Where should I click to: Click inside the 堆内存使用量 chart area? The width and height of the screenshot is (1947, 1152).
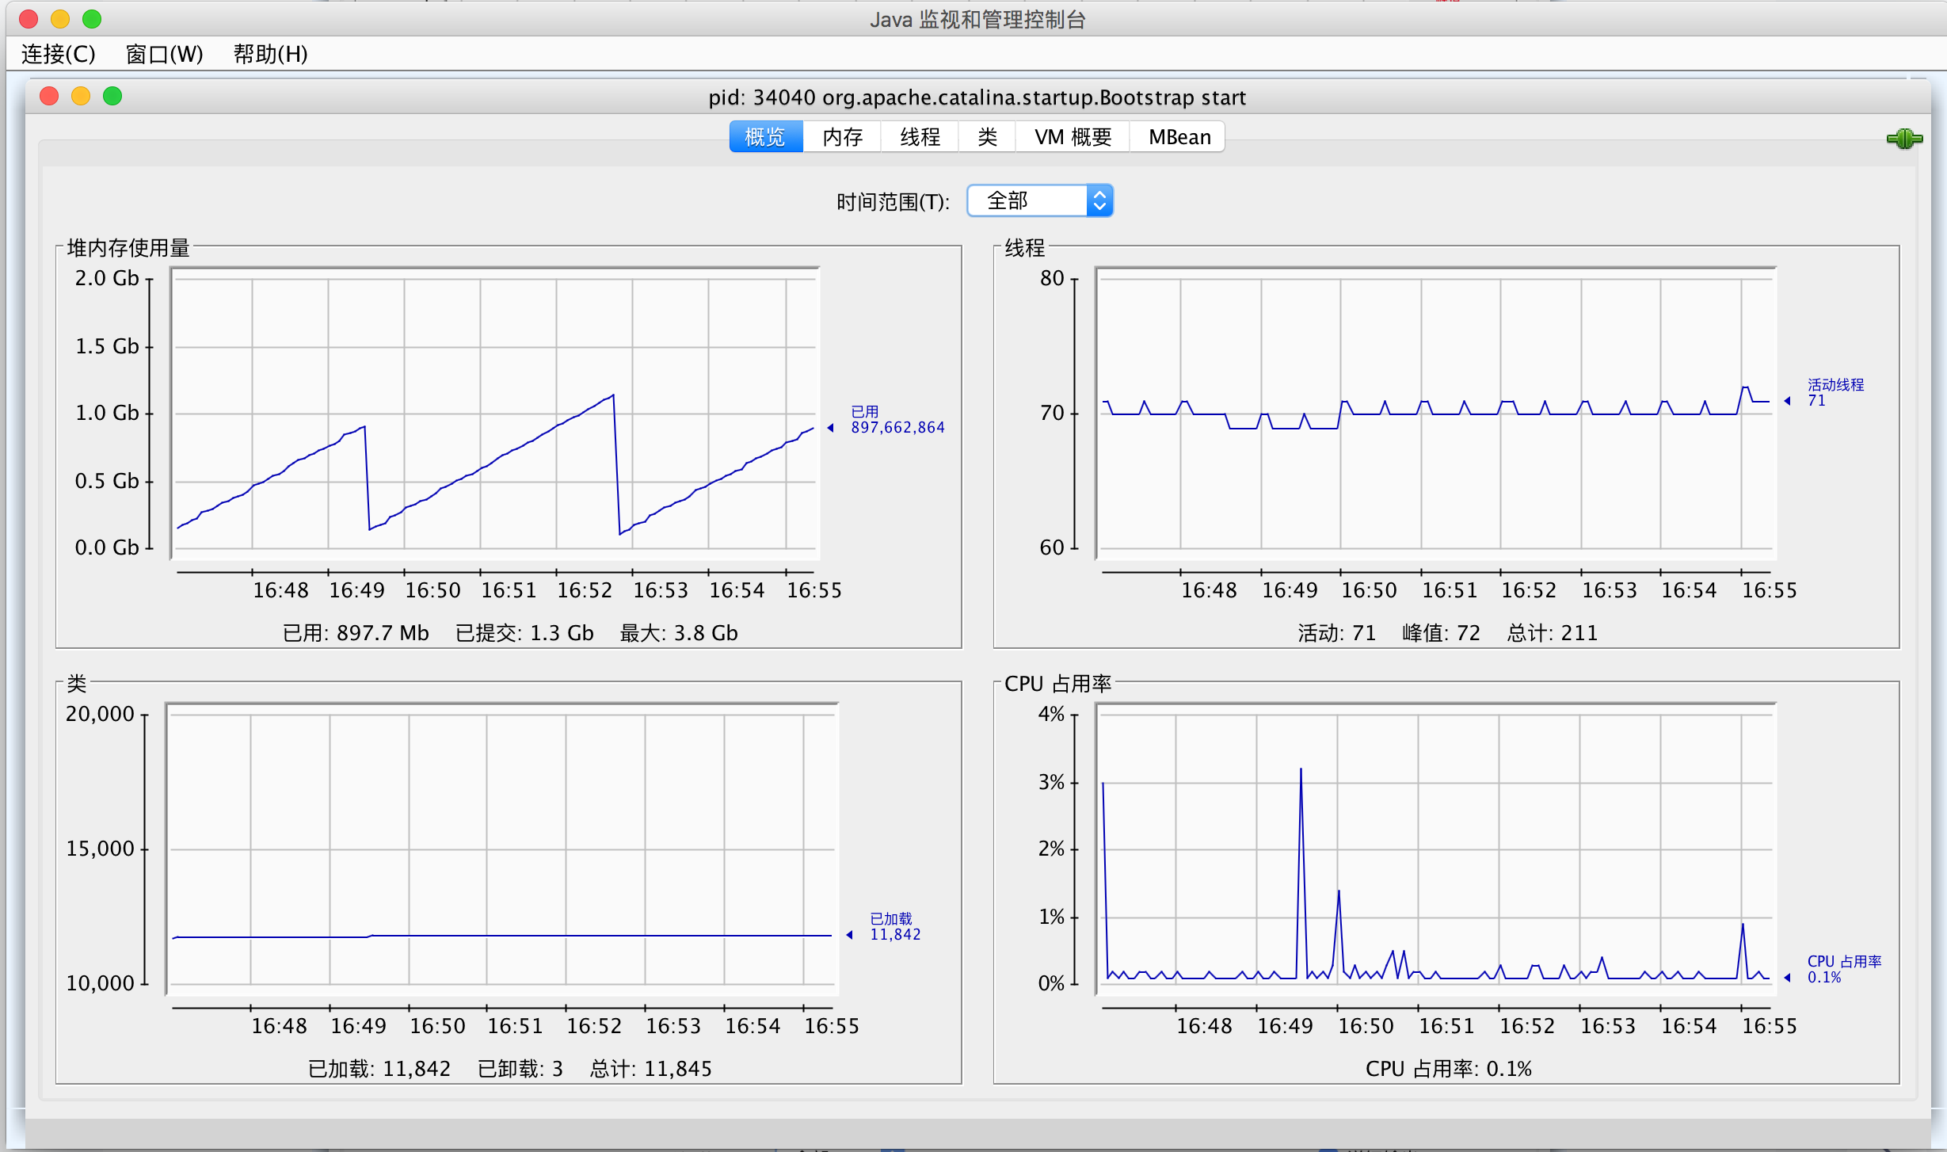pyautogui.click(x=495, y=412)
